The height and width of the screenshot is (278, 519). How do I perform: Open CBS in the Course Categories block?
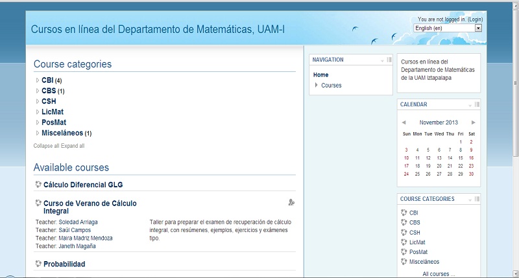415,222
